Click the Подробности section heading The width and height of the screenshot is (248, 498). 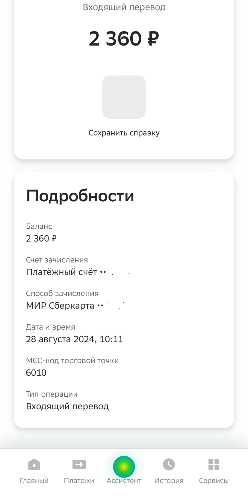80,196
